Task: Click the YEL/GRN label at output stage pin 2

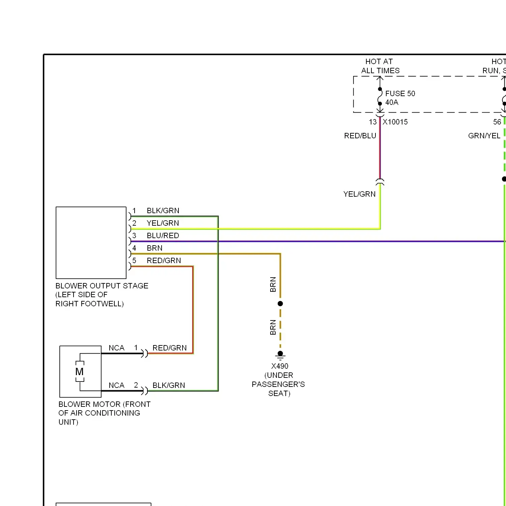Action: tap(163, 223)
